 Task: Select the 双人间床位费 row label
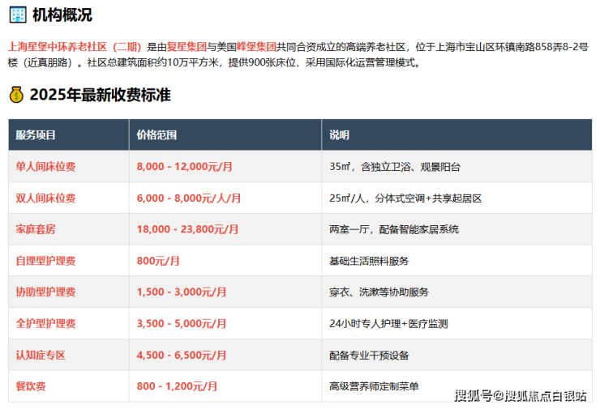click(x=46, y=198)
